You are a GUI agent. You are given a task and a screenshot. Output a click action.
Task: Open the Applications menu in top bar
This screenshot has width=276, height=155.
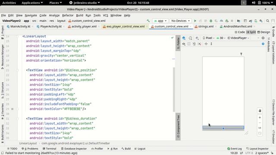32,3
